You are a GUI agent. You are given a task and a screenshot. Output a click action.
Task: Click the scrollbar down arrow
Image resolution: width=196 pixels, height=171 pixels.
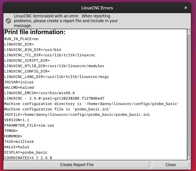[x=189, y=158]
